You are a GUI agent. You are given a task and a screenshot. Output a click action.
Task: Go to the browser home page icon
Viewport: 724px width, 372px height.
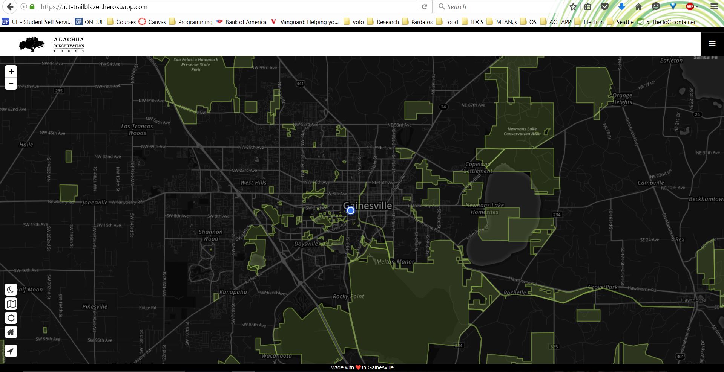point(638,6)
